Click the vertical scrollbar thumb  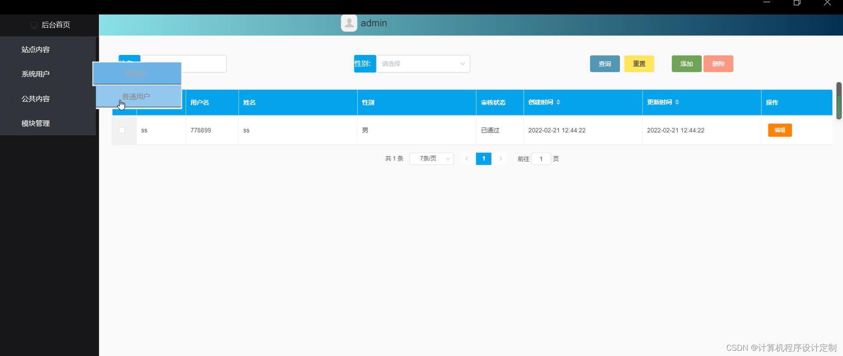coord(839,101)
